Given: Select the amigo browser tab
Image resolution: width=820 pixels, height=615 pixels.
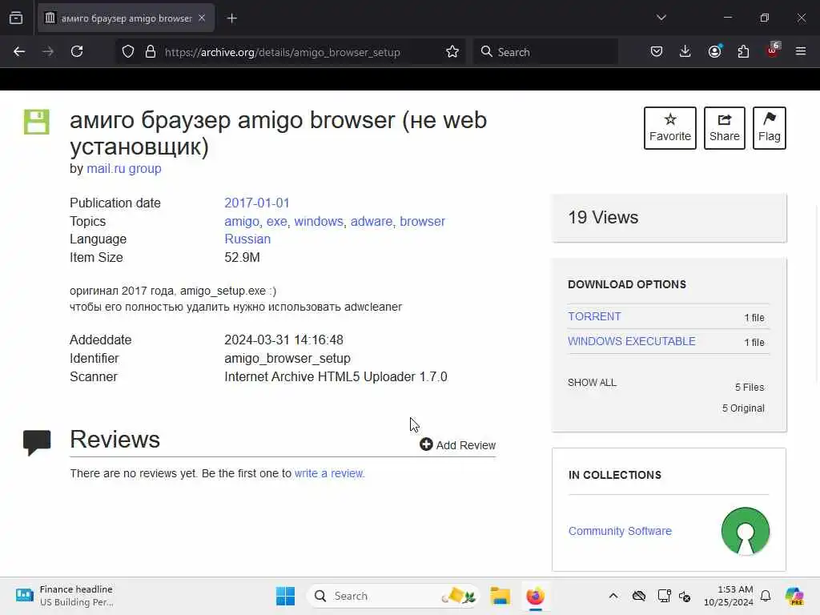Looking at the screenshot, I should (126, 18).
